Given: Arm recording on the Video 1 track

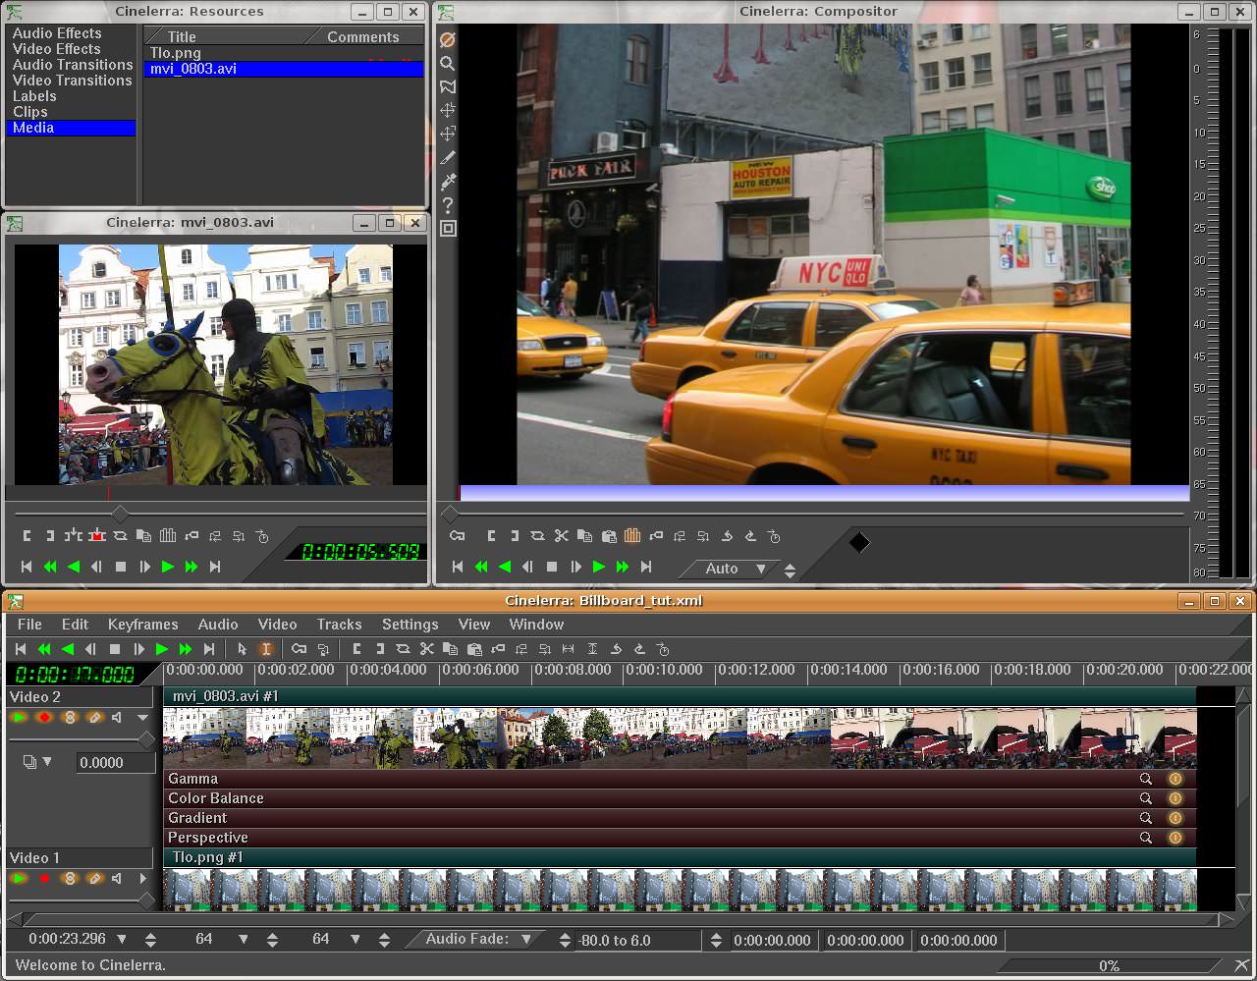Looking at the screenshot, I should pos(43,878).
